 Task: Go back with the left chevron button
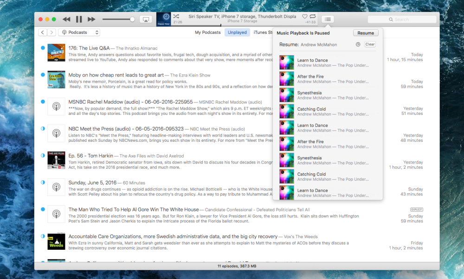point(42,32)
